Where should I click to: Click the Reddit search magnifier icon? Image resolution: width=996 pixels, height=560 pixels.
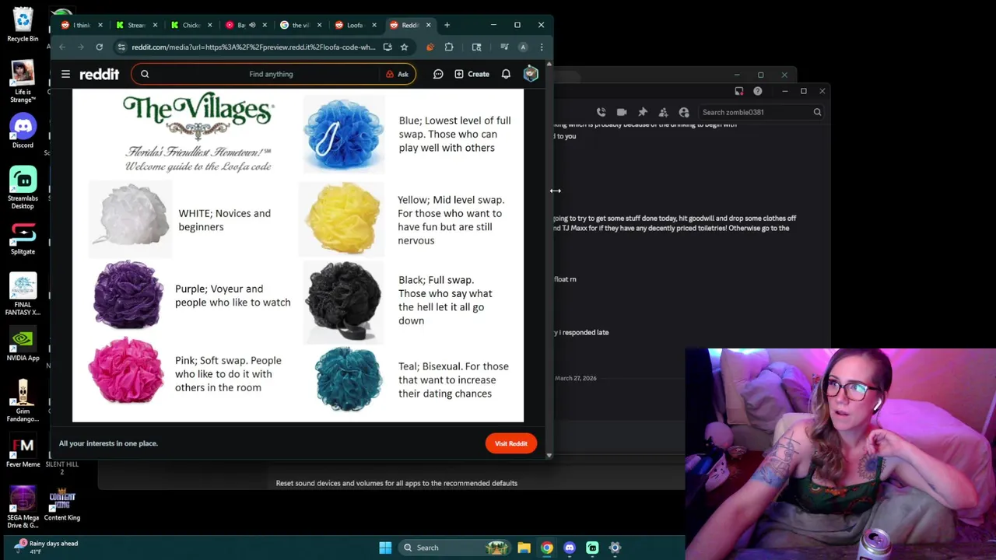[x=144, y=74]
